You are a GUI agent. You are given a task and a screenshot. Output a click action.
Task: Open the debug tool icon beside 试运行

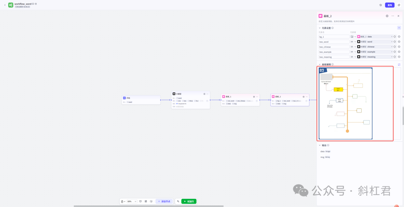(178, 201)
